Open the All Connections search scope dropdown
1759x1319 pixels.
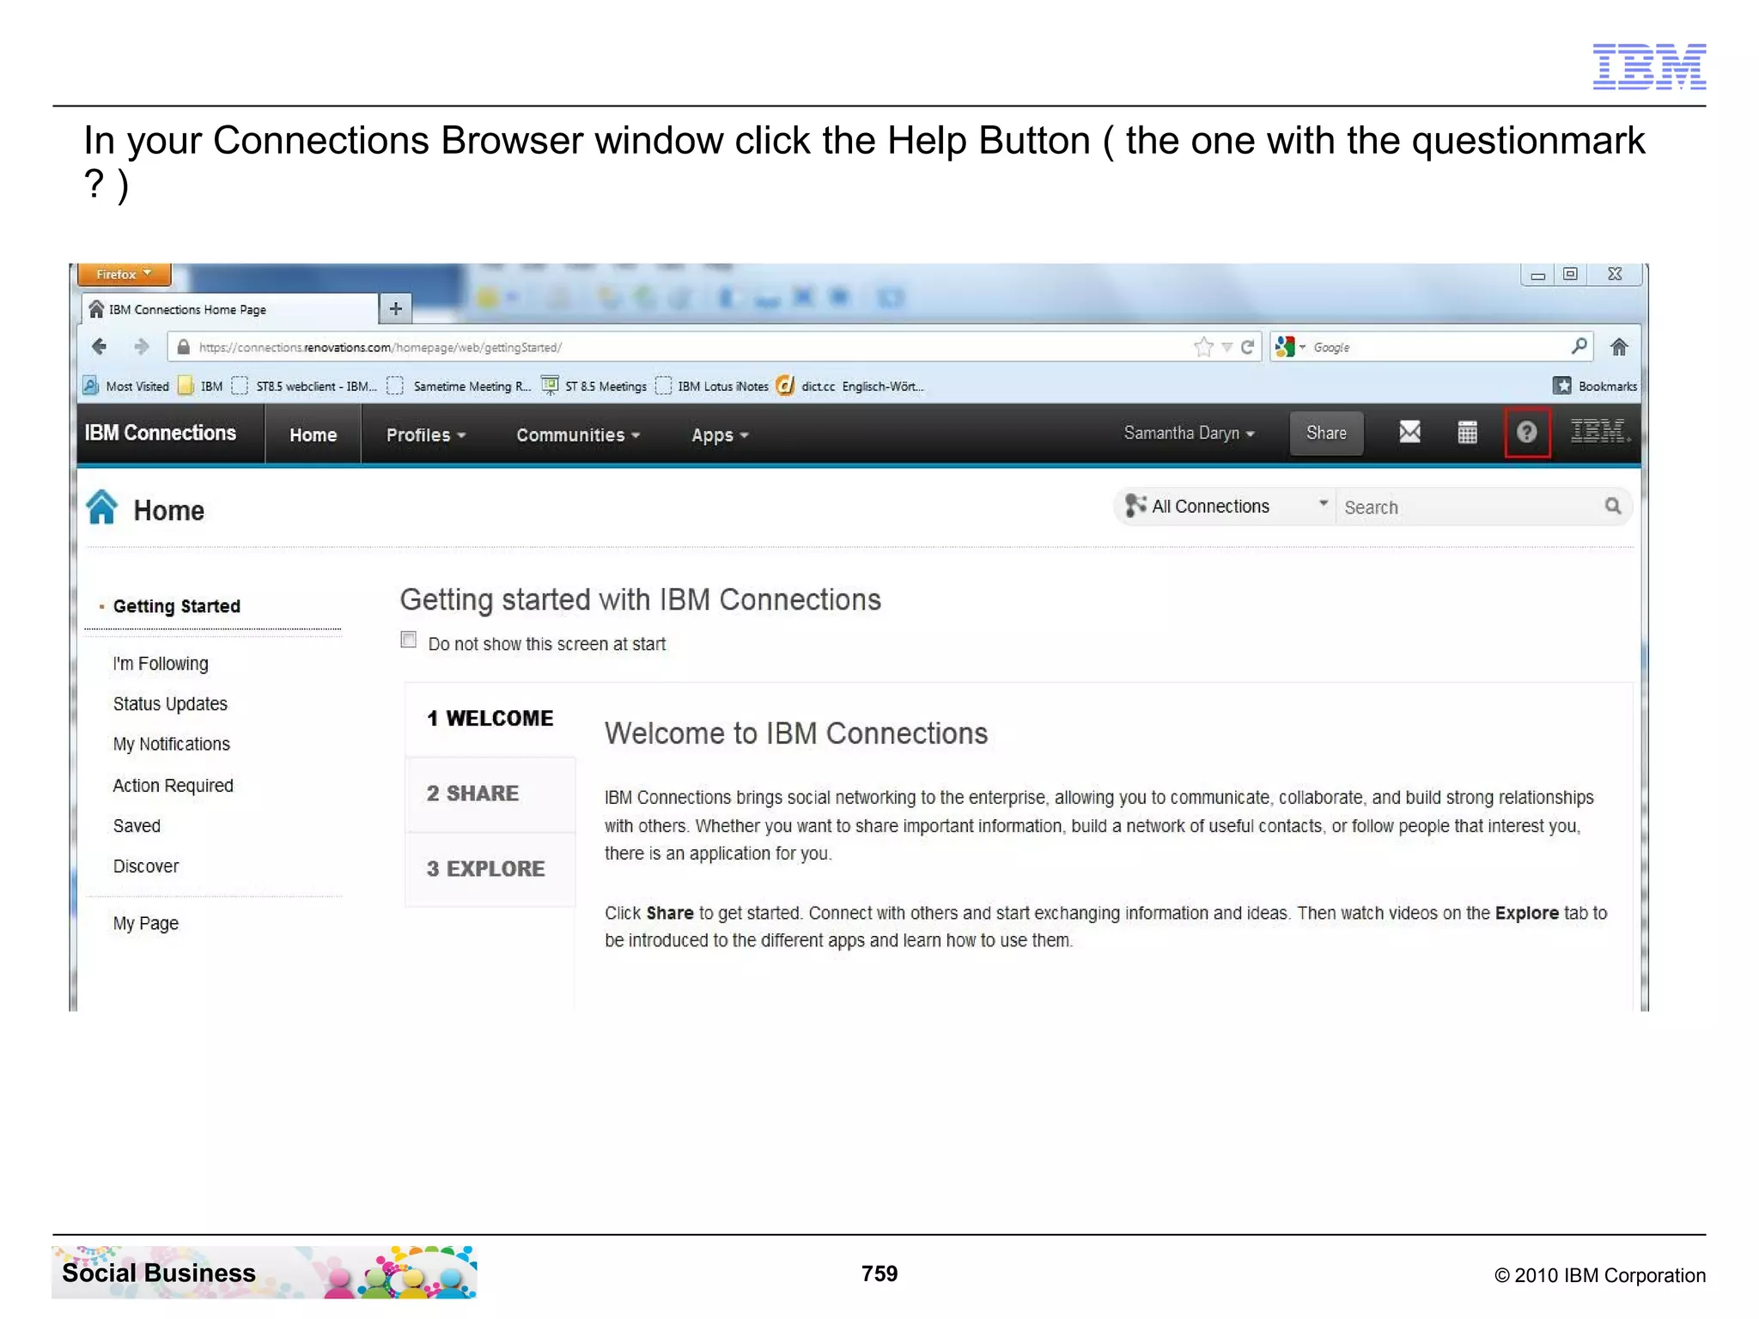point(1226,506)
